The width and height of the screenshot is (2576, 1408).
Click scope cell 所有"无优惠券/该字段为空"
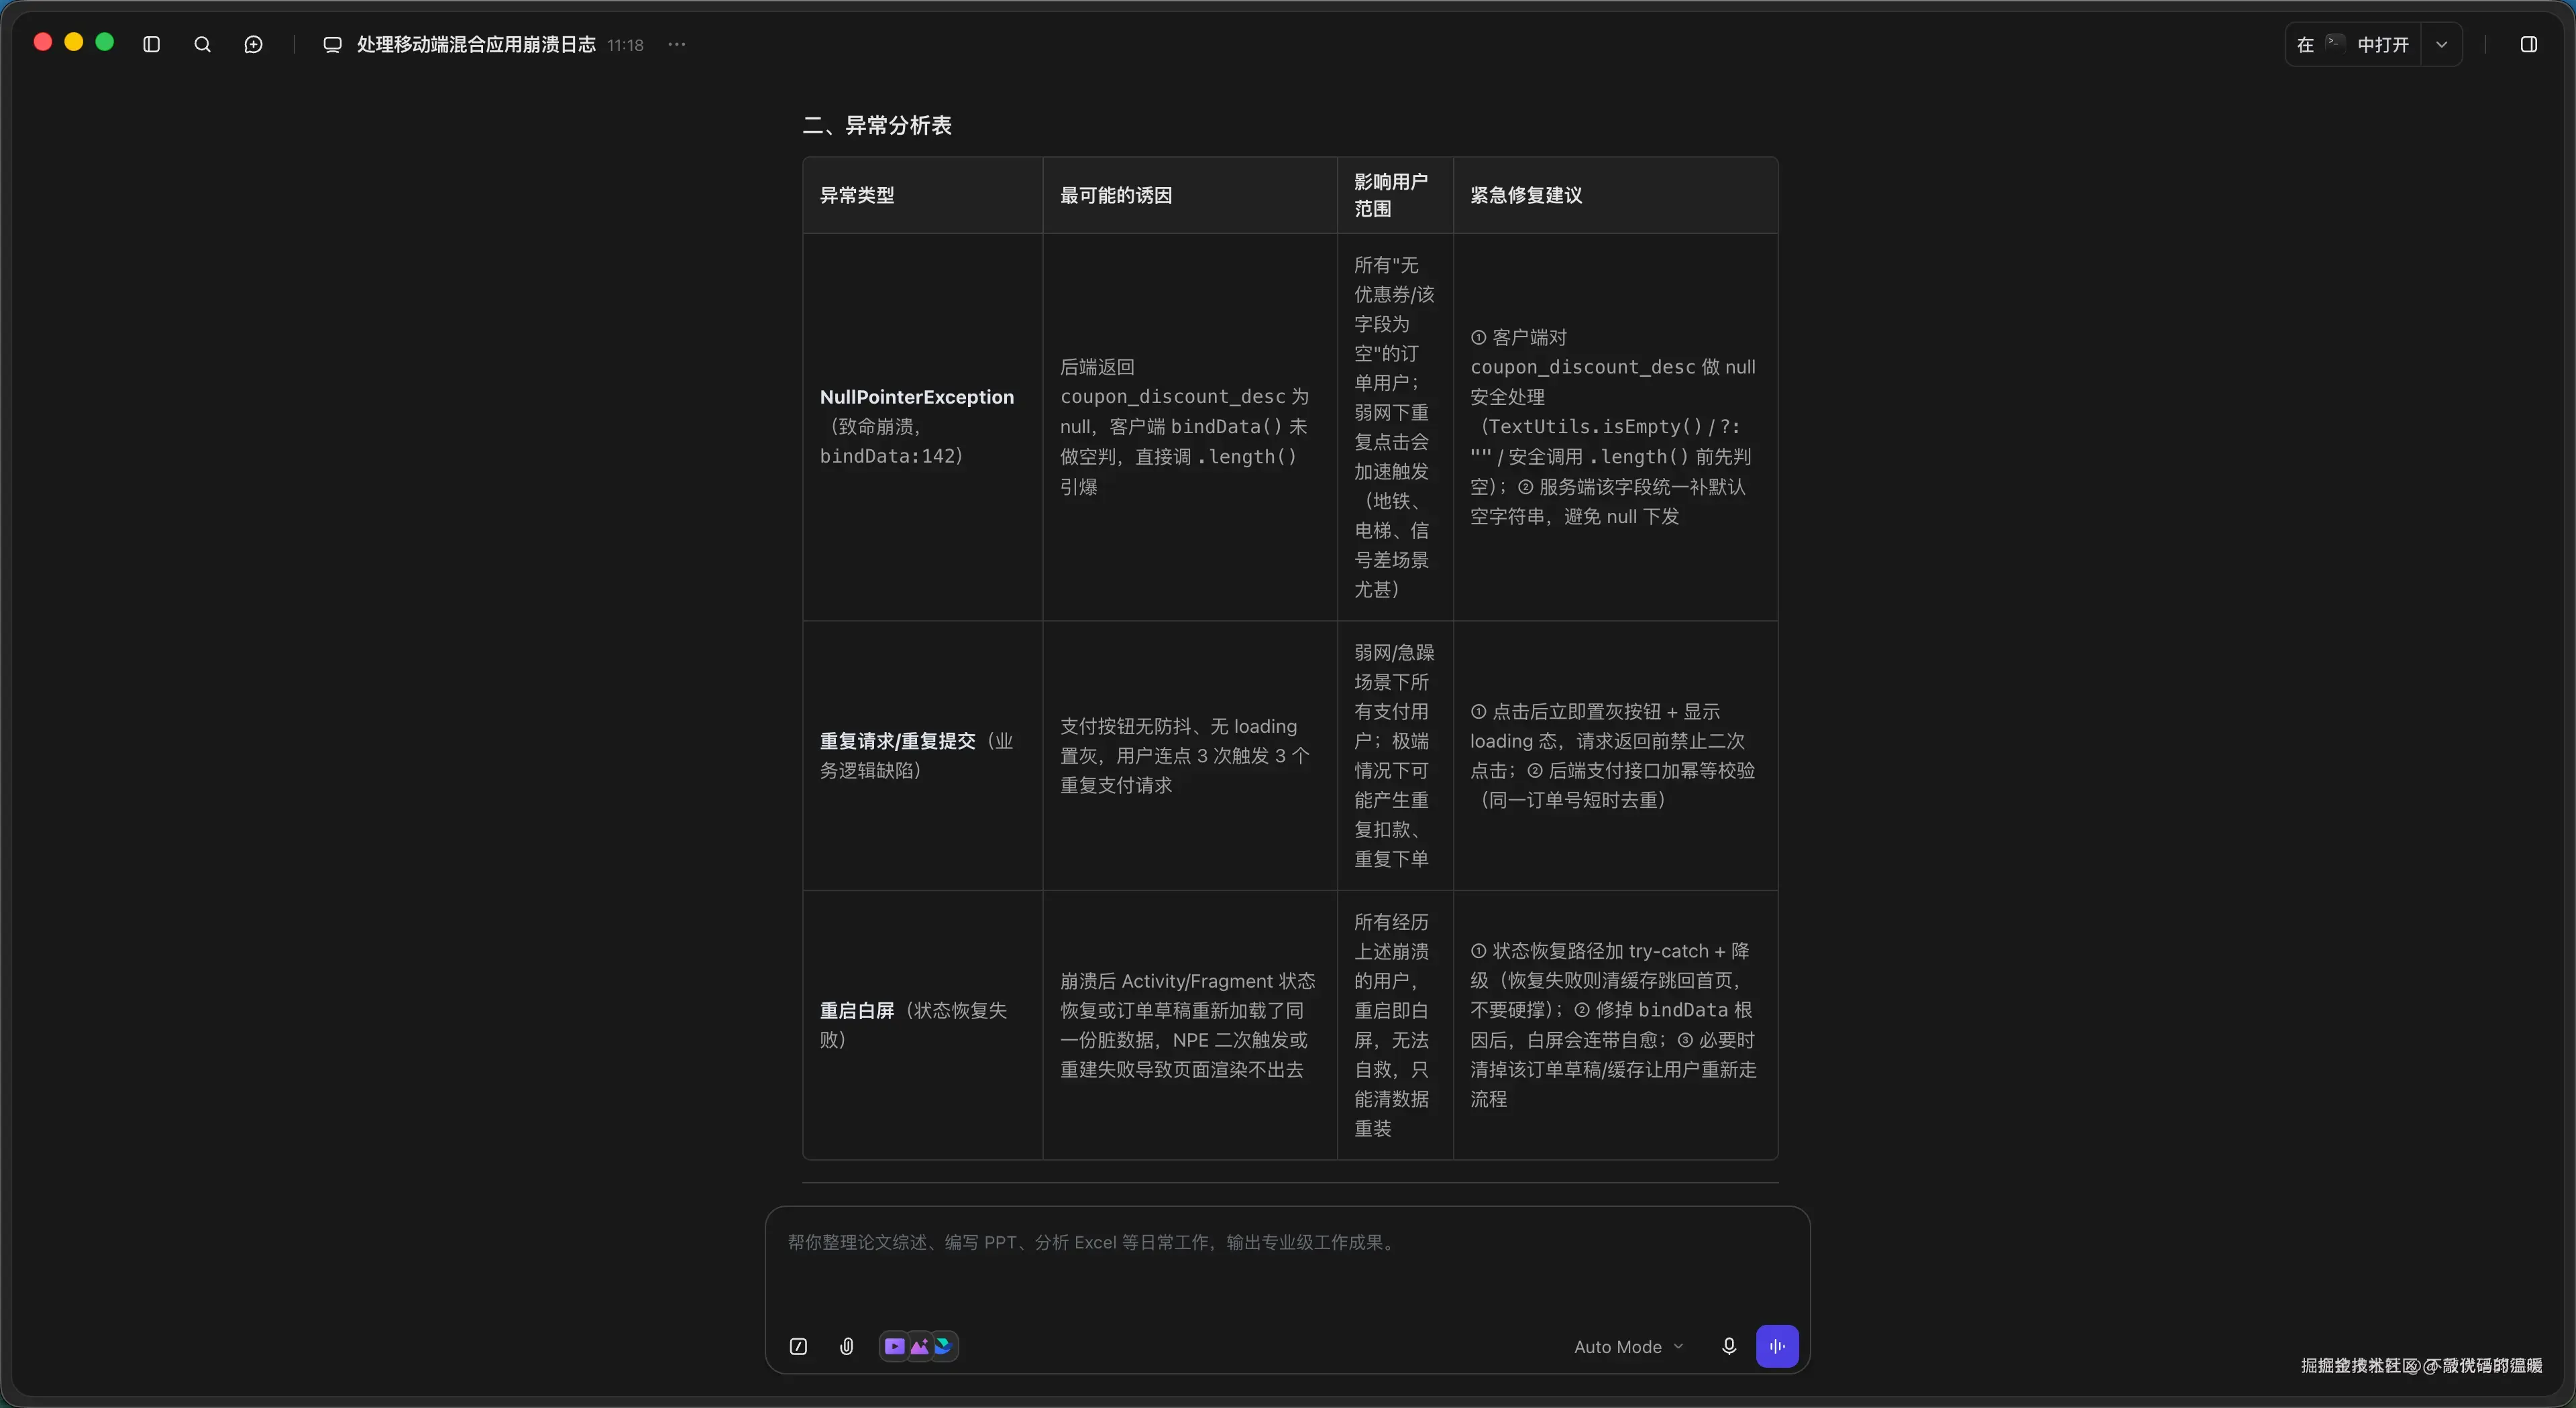coord(1395,426)
